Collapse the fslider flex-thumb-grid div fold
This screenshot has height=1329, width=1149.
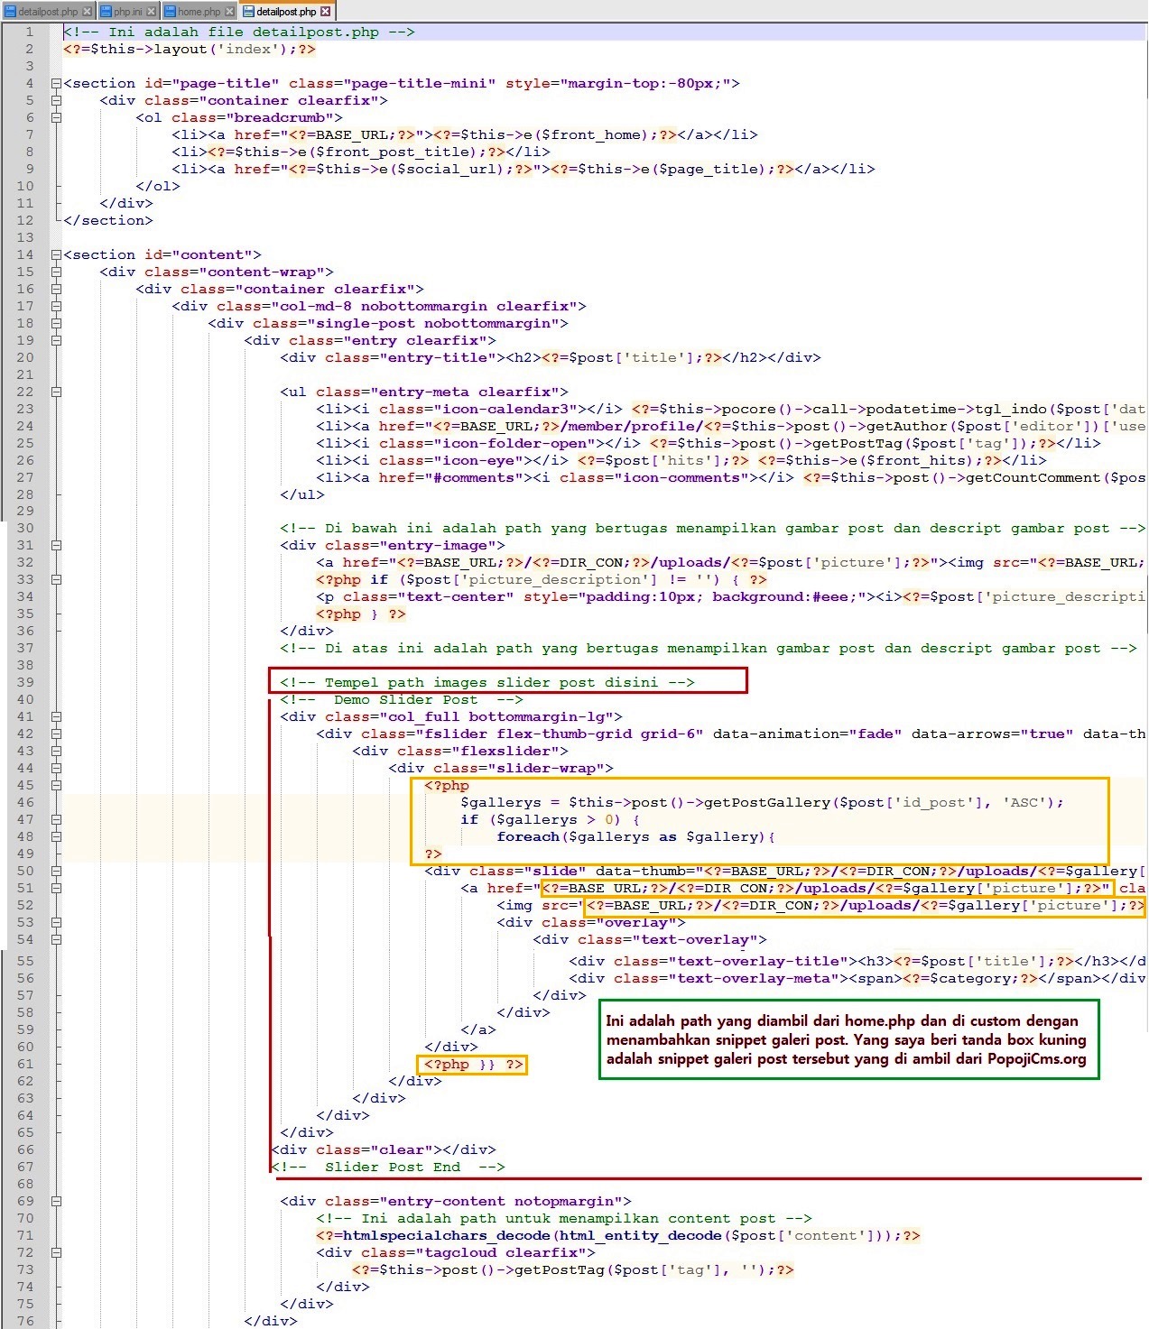(x=56, y=734)
